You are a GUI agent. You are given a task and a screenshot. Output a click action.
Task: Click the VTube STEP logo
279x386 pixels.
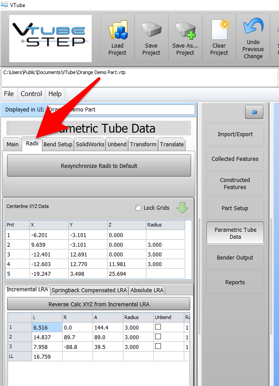(50, 37)
